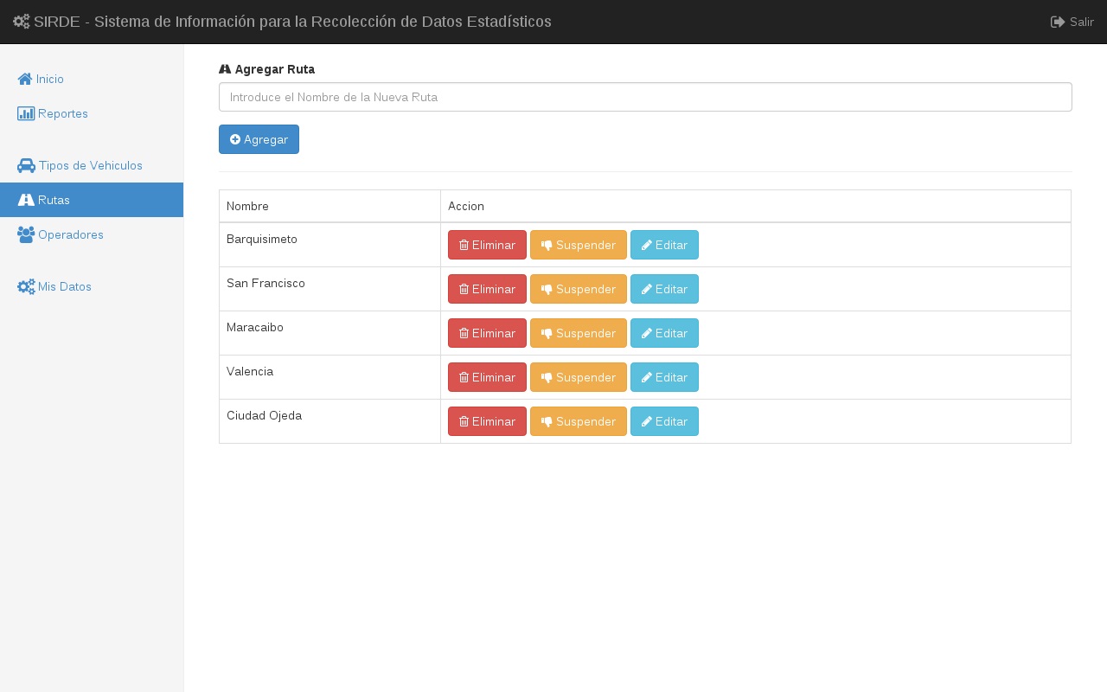Click the Maracaibo name cell
The height and width of the screenshot is (692, 1107).
click(x=330, y=333)
